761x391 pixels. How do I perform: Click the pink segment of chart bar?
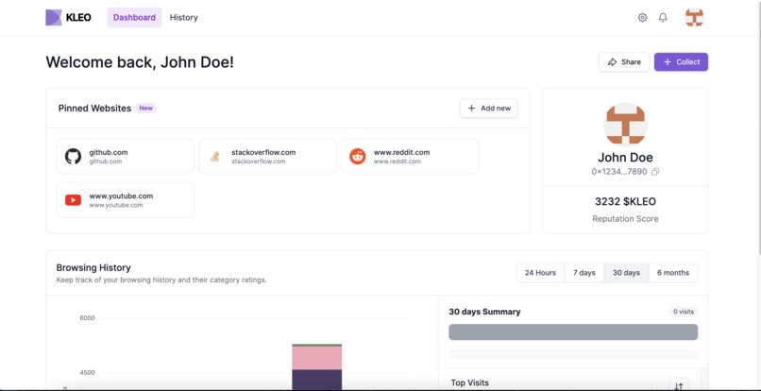tap(317, 358)
